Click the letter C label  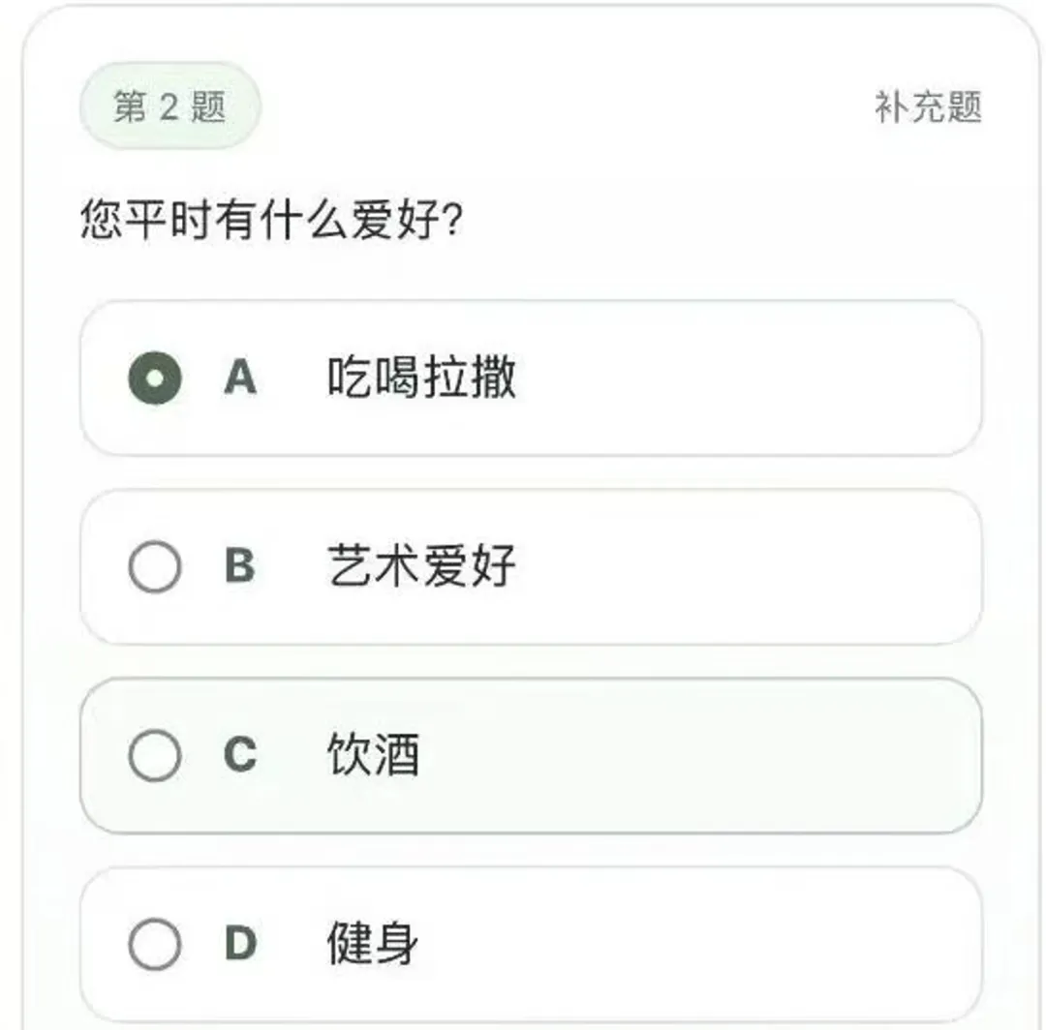(240, 755)
